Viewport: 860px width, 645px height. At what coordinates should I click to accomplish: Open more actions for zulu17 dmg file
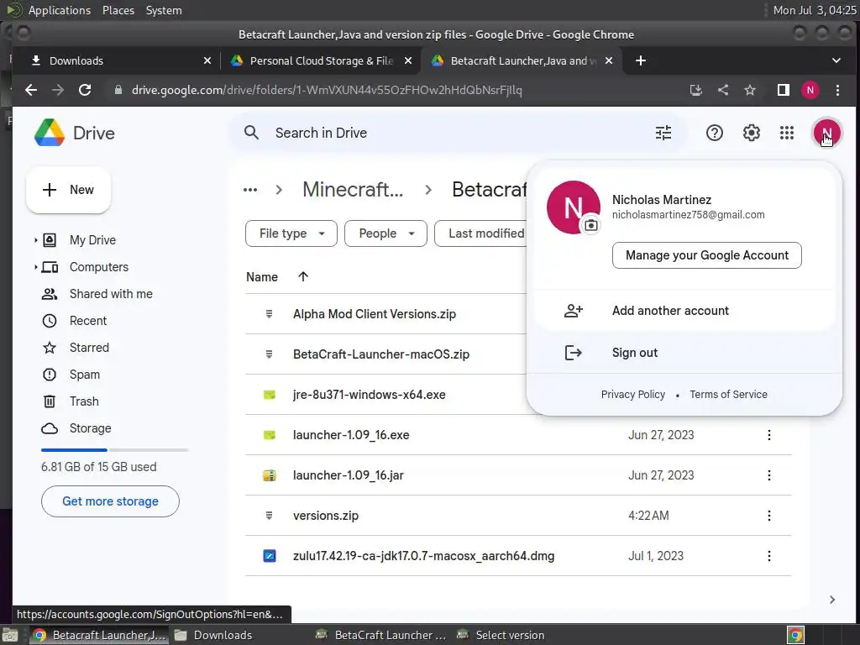coord(769,556)
